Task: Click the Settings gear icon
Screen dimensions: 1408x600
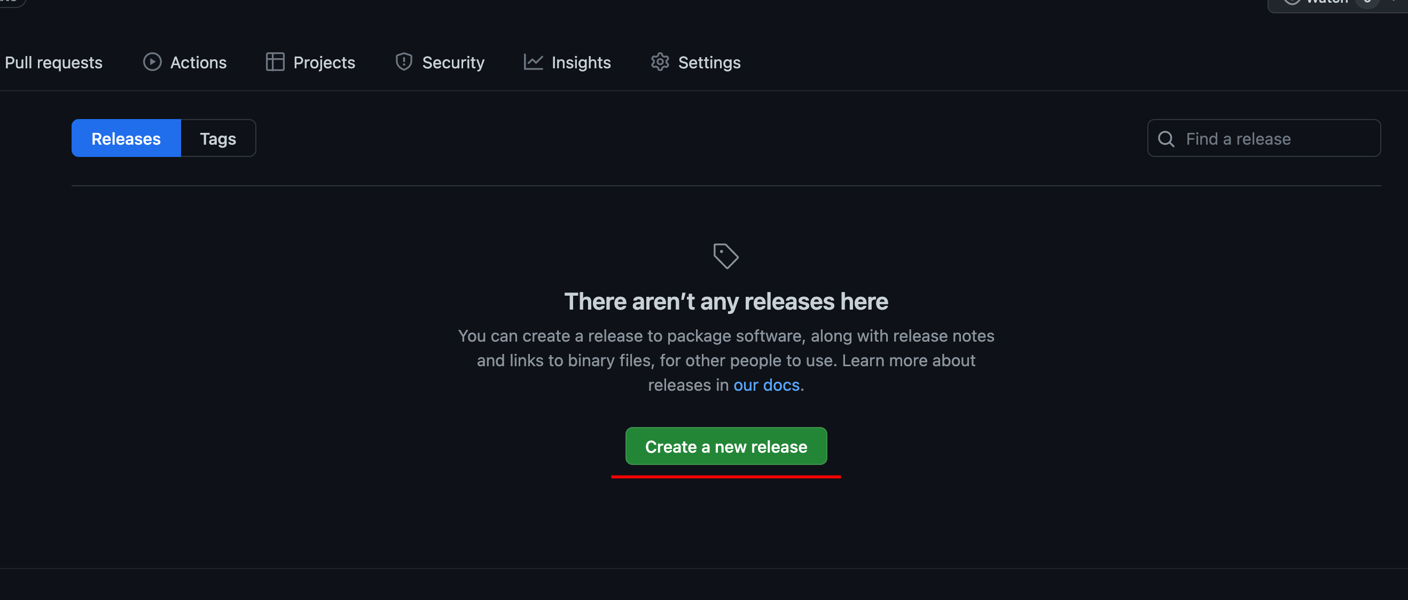Action: coord(660,62)
